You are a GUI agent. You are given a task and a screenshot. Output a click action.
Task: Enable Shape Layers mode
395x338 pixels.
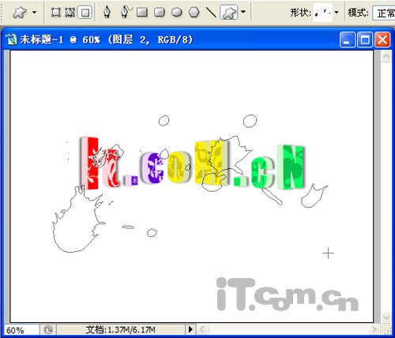click(x=56, y=12)
